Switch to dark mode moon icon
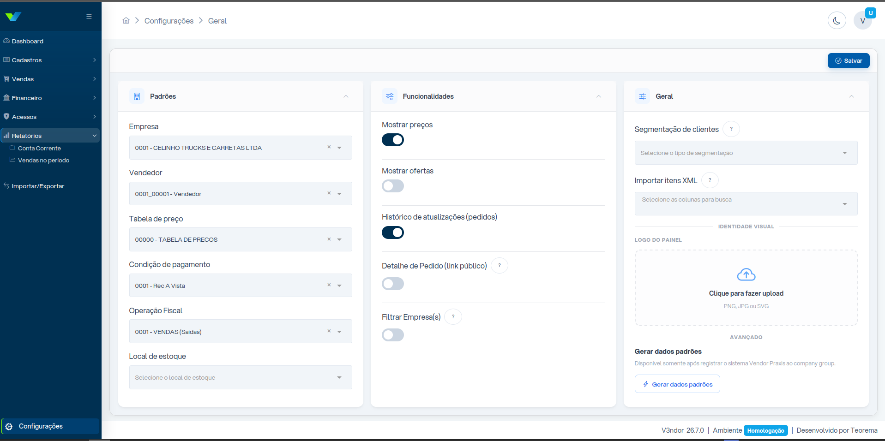Screen dimensions: 885x441 (837, 20)
